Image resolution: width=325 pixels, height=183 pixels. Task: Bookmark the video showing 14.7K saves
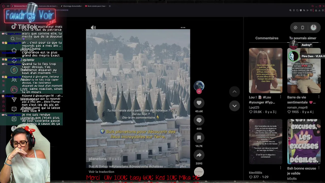tap(199, 138)
